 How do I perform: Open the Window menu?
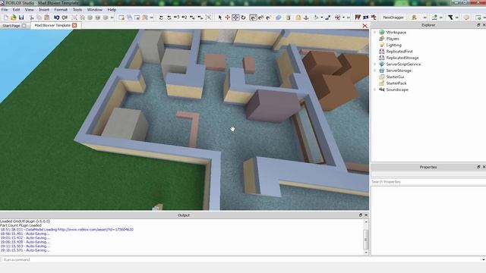94,10
